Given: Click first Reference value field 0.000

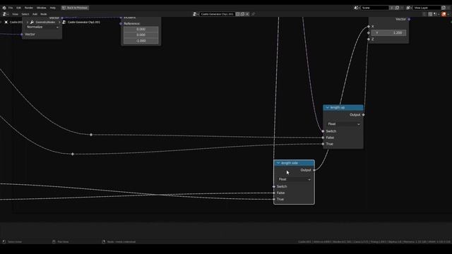Looking at the screenshot, I should click(x=141, y=29).
